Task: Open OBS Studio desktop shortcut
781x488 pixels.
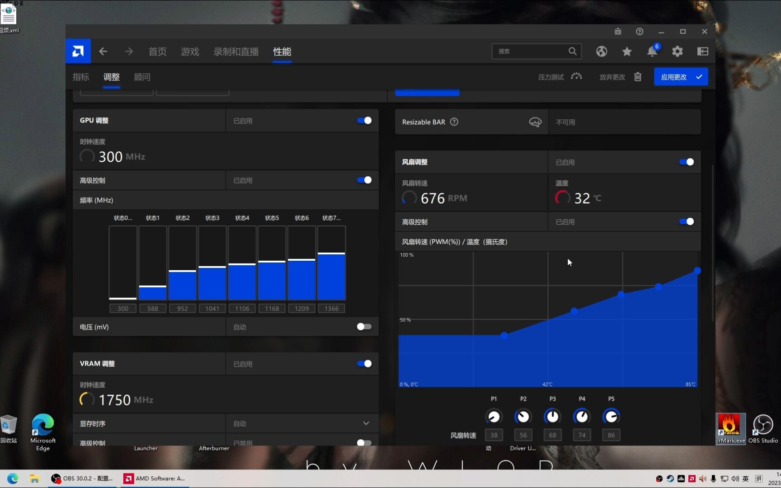Action: tap(763, 429)
